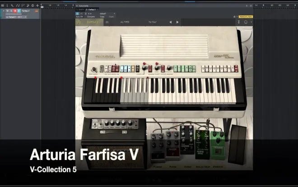Click the Copy button
The height and width of the screenshot is (187, 298).
coord(102,17)
